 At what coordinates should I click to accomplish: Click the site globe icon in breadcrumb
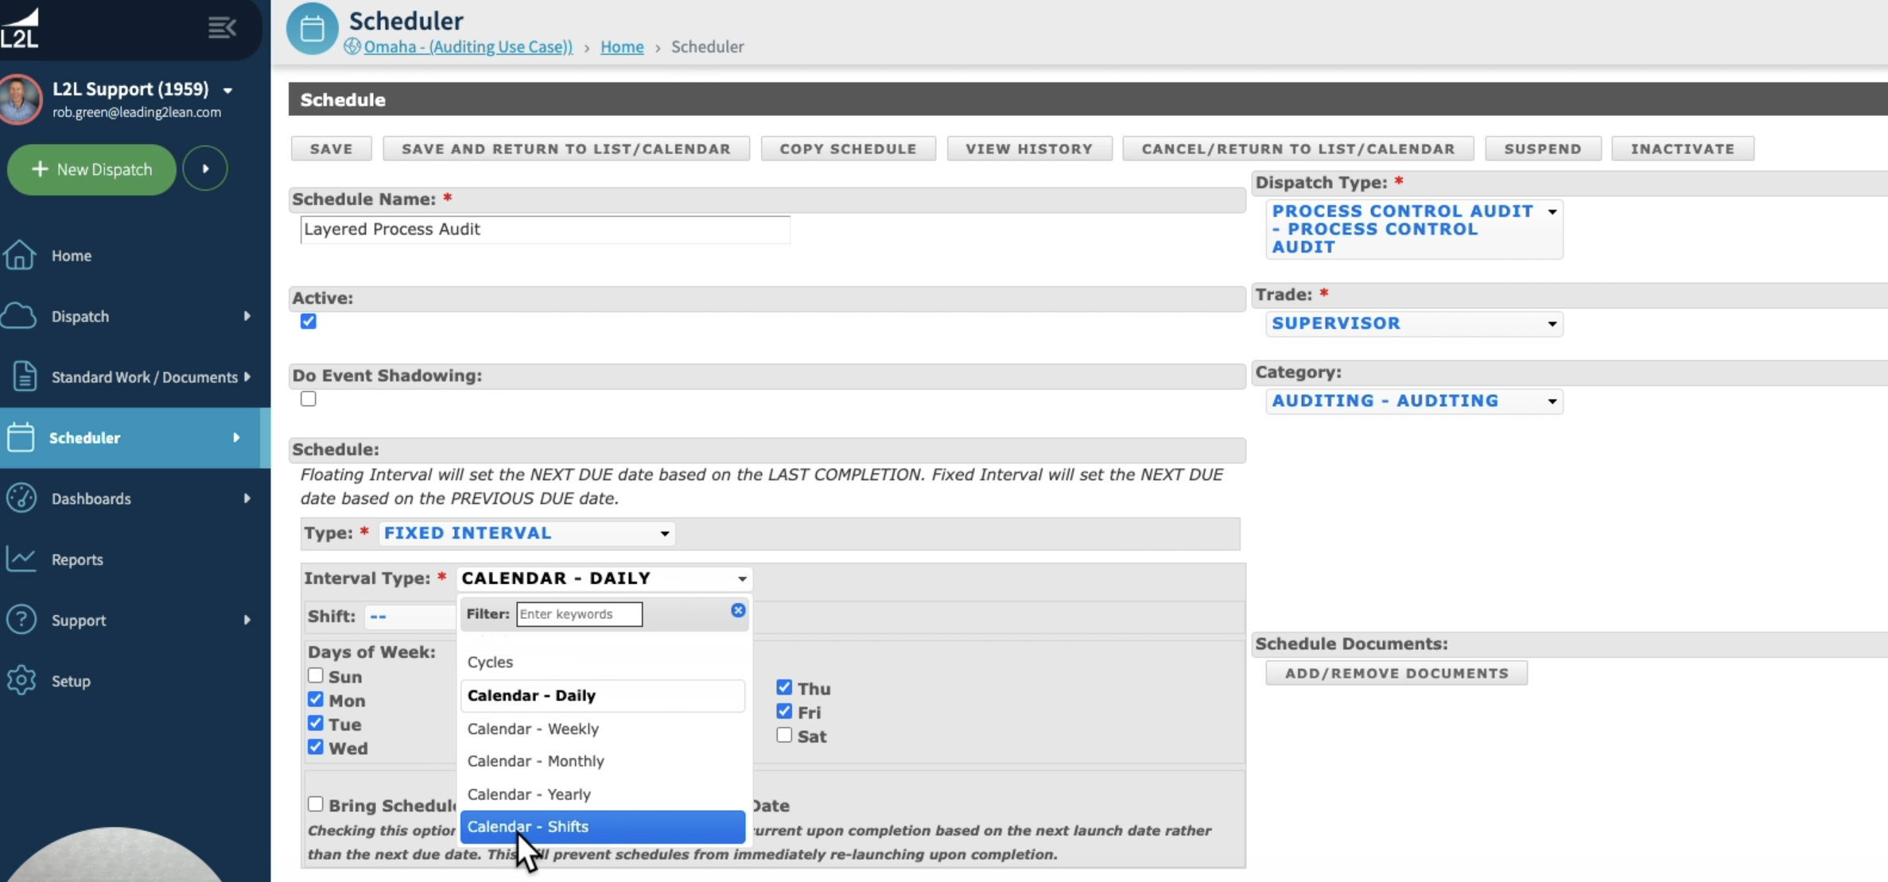point(352,46)
